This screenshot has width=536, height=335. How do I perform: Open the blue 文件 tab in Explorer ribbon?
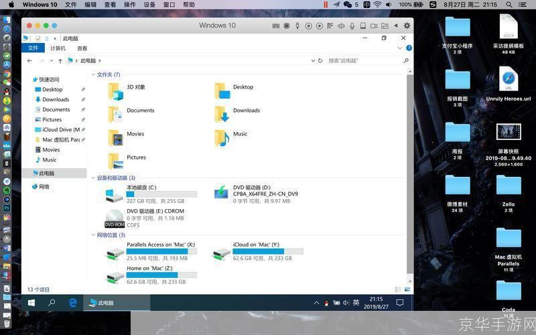point(33,48)
